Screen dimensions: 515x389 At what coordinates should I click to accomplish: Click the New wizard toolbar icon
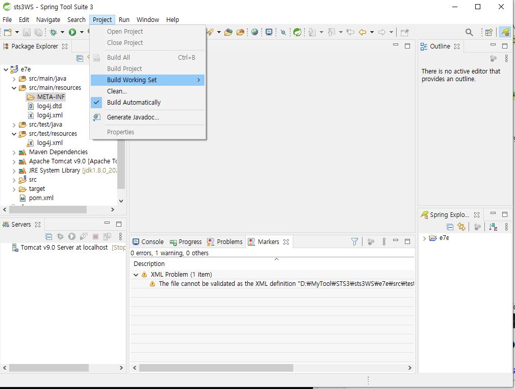tap(8, 32)
